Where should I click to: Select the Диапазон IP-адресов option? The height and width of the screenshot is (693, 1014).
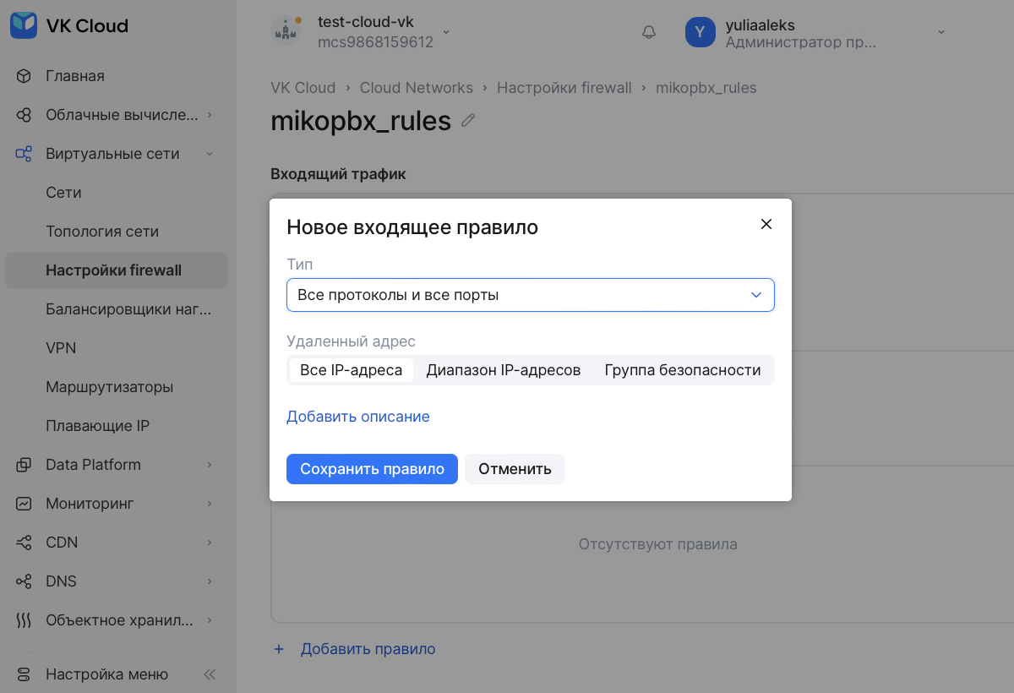tap(503, 370)
